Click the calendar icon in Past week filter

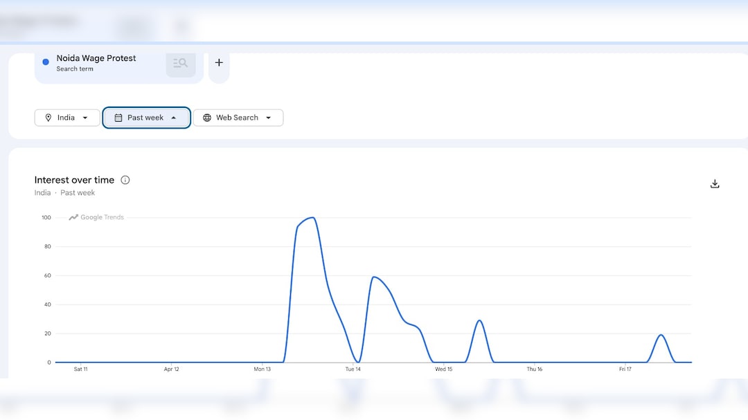tap(118, 118)
